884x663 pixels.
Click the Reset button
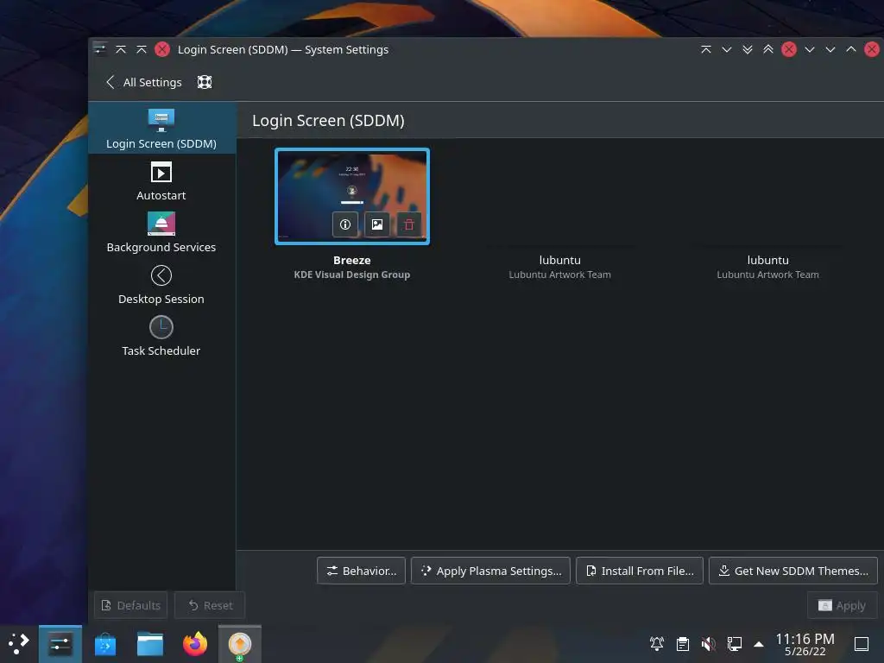click(210, 605)
